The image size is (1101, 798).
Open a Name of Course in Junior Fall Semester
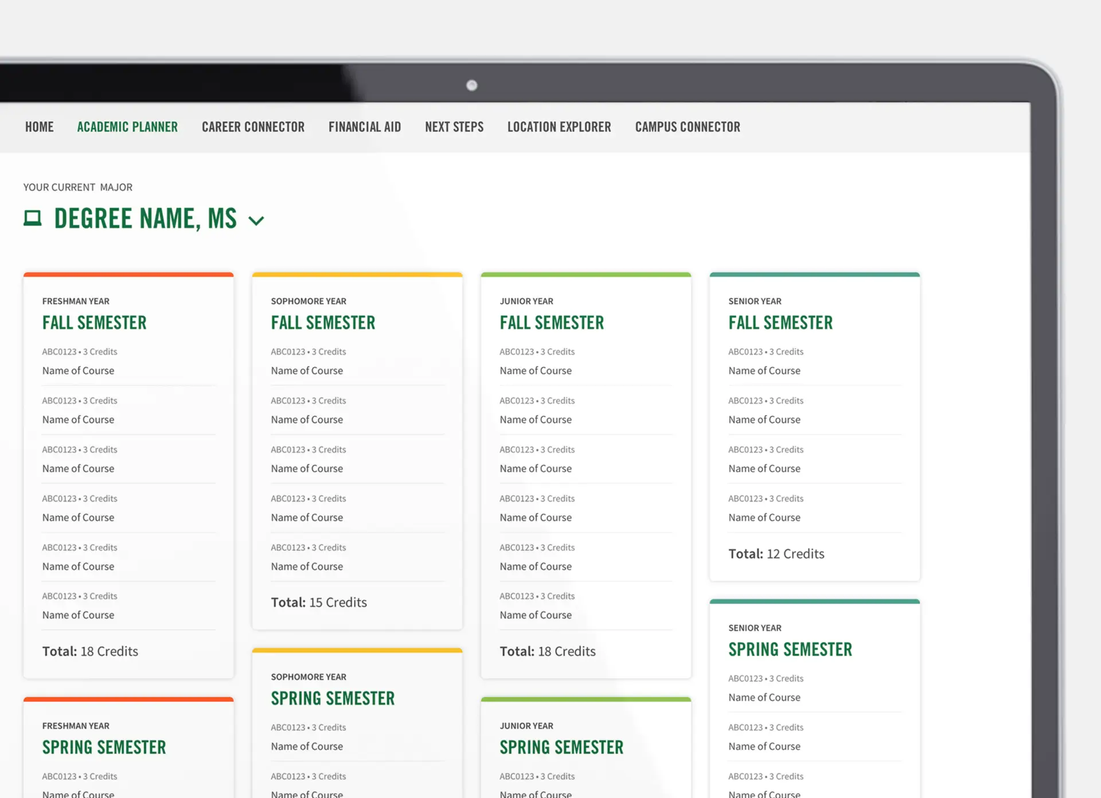pyautogui.click(x=536, y=370)
